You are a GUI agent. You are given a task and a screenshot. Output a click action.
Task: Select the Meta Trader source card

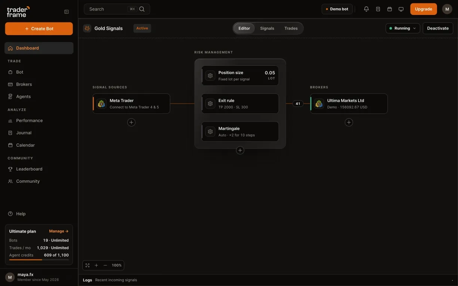click(x=131, y=104)
